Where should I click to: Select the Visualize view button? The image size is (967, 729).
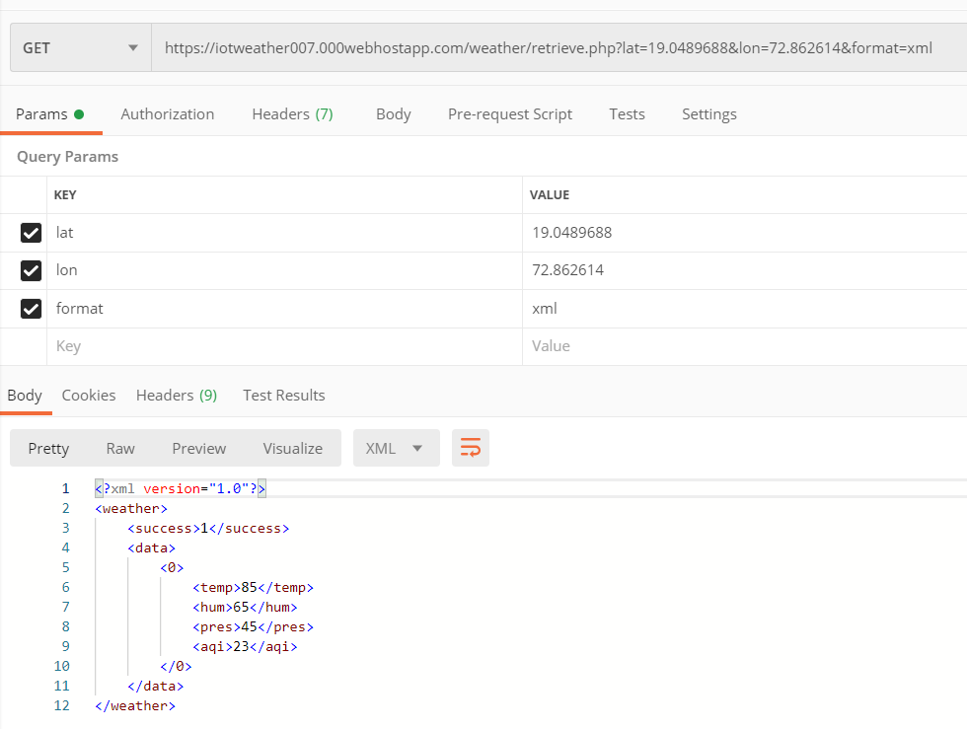pos(292,448)
